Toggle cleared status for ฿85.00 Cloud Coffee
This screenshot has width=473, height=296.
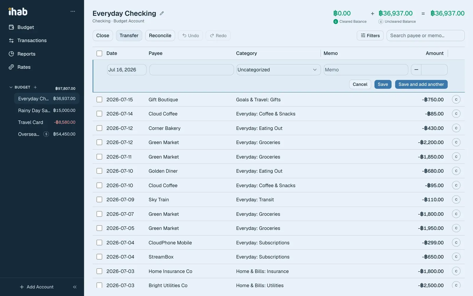[x=456, y=114]
